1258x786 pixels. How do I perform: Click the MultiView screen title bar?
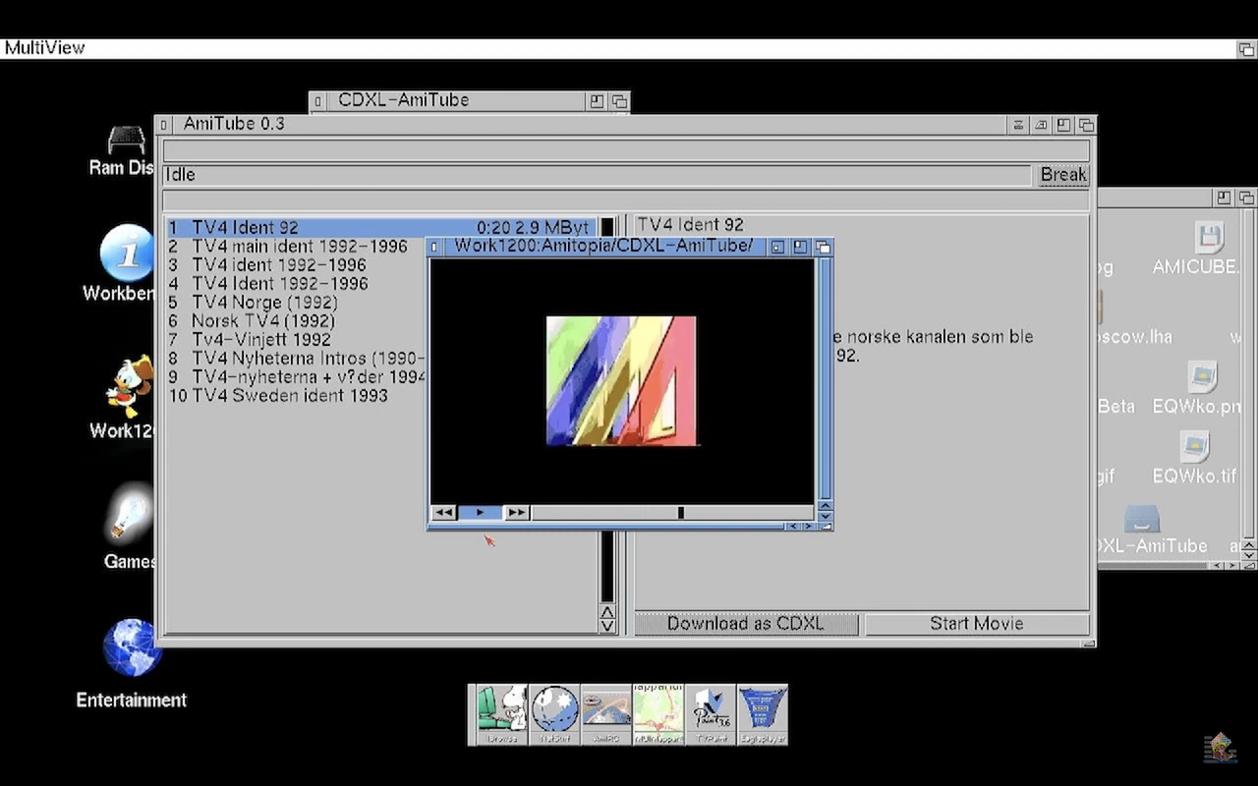[617, 48]
